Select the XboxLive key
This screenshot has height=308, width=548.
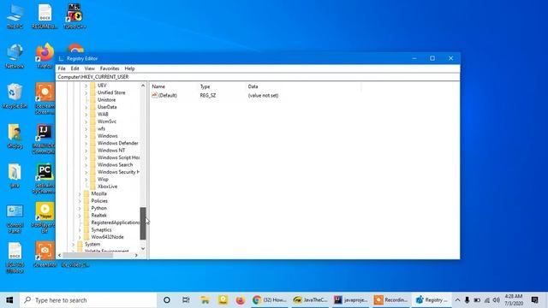tap(107, 187)
